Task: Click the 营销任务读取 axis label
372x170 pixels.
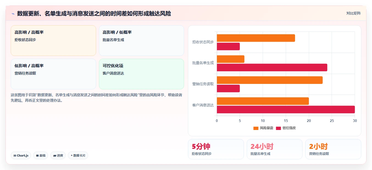Action: (203, 84)
